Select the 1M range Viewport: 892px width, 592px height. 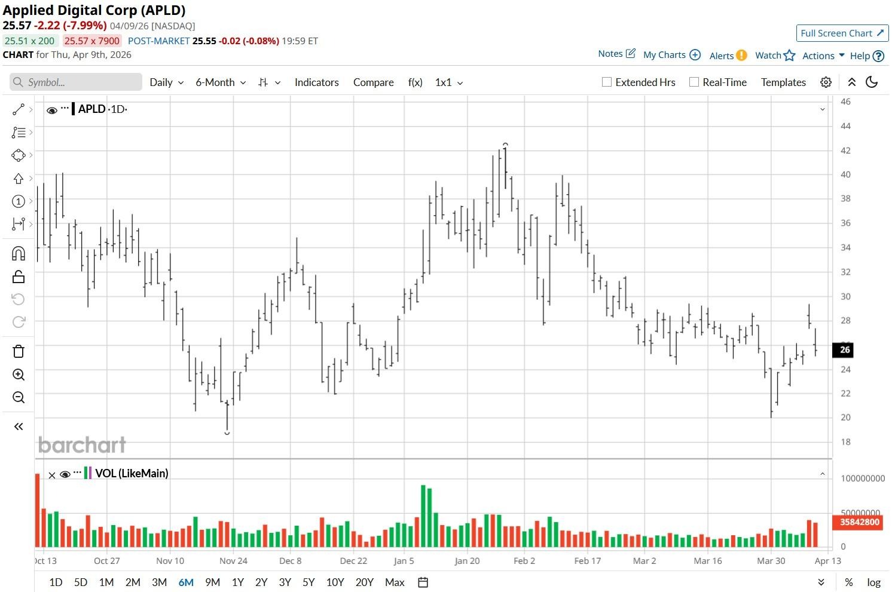[106, 582]
